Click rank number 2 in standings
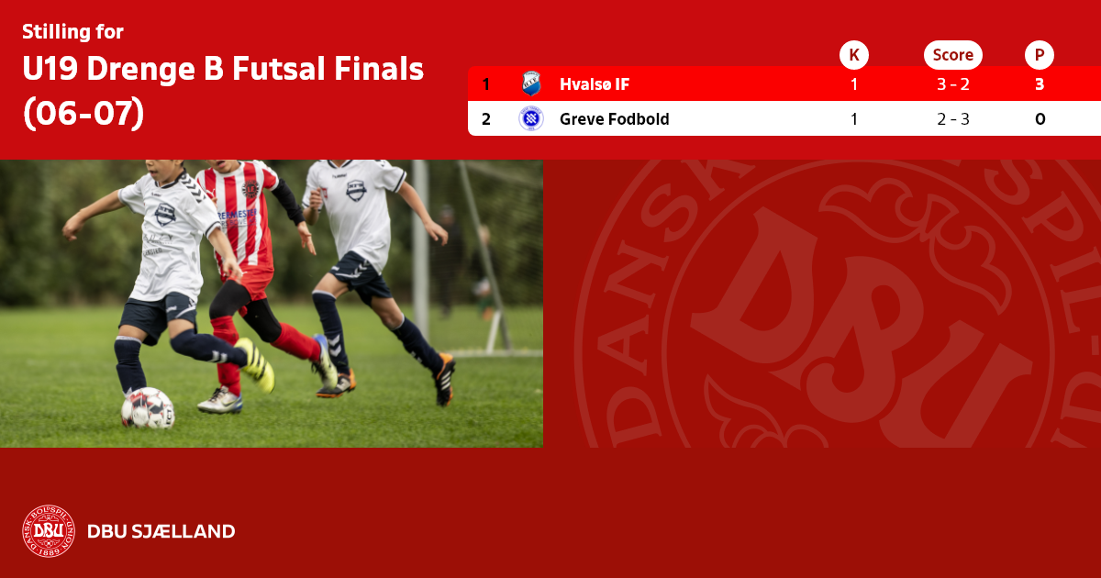 [486, 119]
